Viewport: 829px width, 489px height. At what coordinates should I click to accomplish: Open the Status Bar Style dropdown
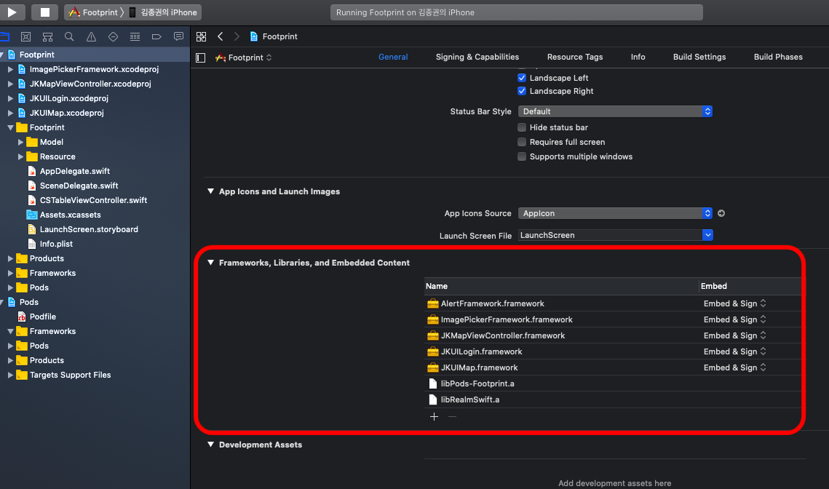coord(615,111)
